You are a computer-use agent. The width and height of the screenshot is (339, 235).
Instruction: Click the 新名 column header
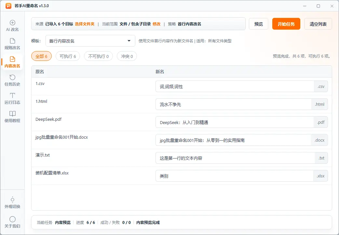(160, 72)
